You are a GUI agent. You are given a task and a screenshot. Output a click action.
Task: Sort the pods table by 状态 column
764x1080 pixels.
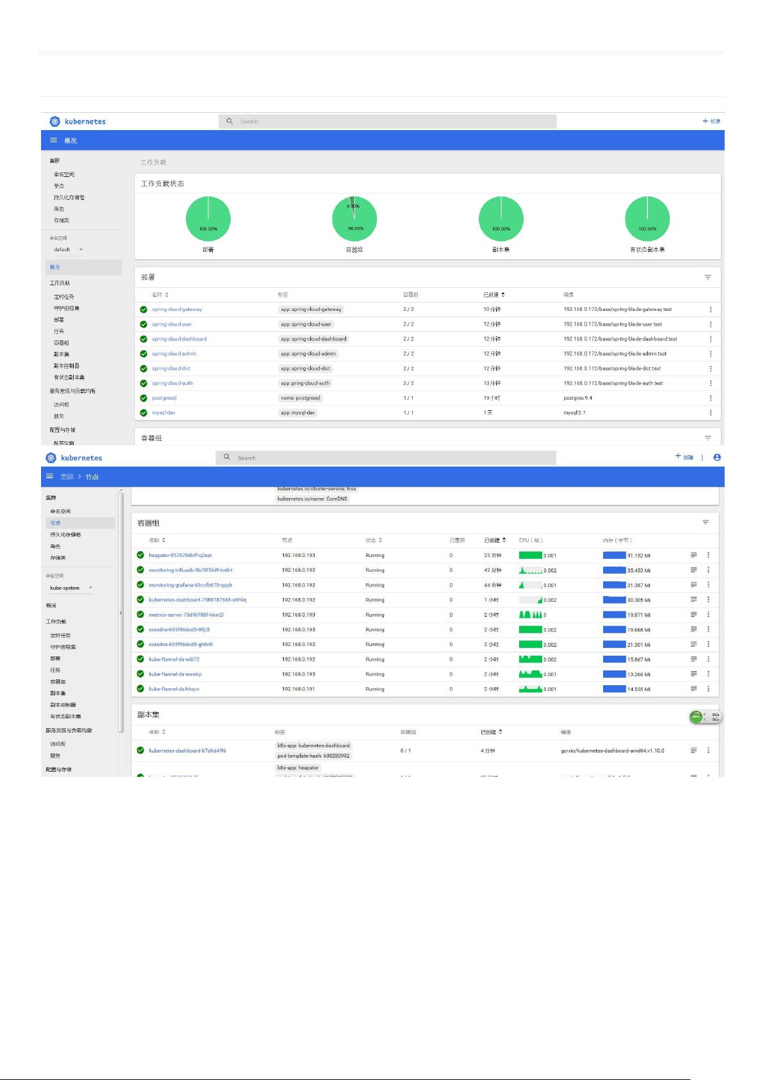click(x=374, y=540)
